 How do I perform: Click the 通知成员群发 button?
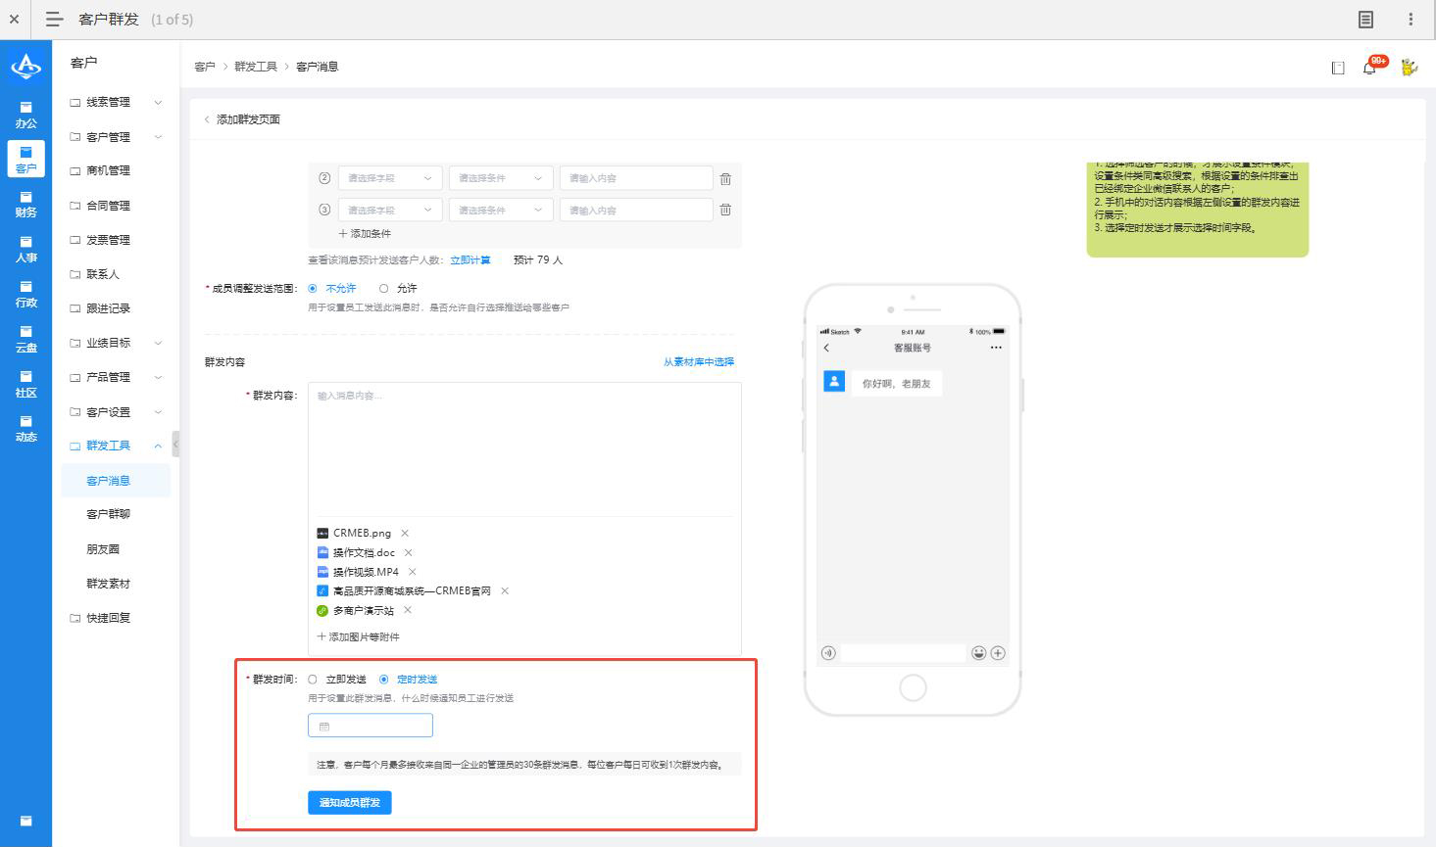click(x=349, y=803)
